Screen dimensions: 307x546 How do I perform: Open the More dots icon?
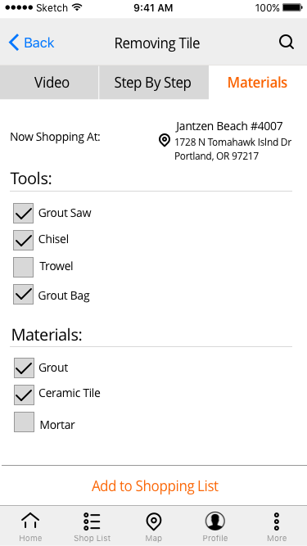(277, 521)
